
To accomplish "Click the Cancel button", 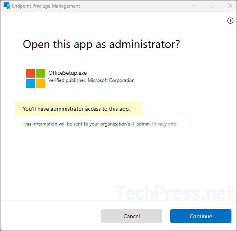I will point(131,216).
